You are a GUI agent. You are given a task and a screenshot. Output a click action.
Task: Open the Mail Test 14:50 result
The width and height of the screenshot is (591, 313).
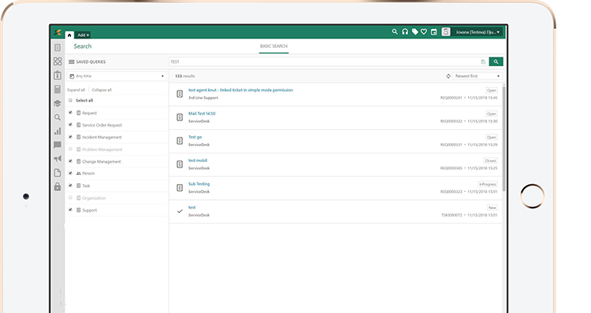pos(202,113)
